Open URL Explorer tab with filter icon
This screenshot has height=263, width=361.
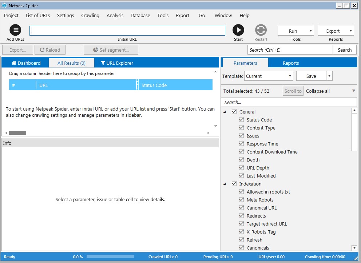(x=117, y=63)
